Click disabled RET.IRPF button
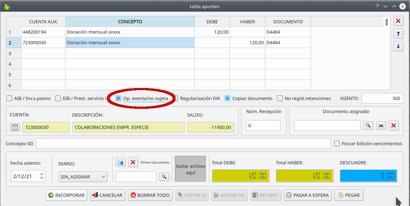Image resolution: width=410 pixels, height=206 pixels. coord(266,195)
